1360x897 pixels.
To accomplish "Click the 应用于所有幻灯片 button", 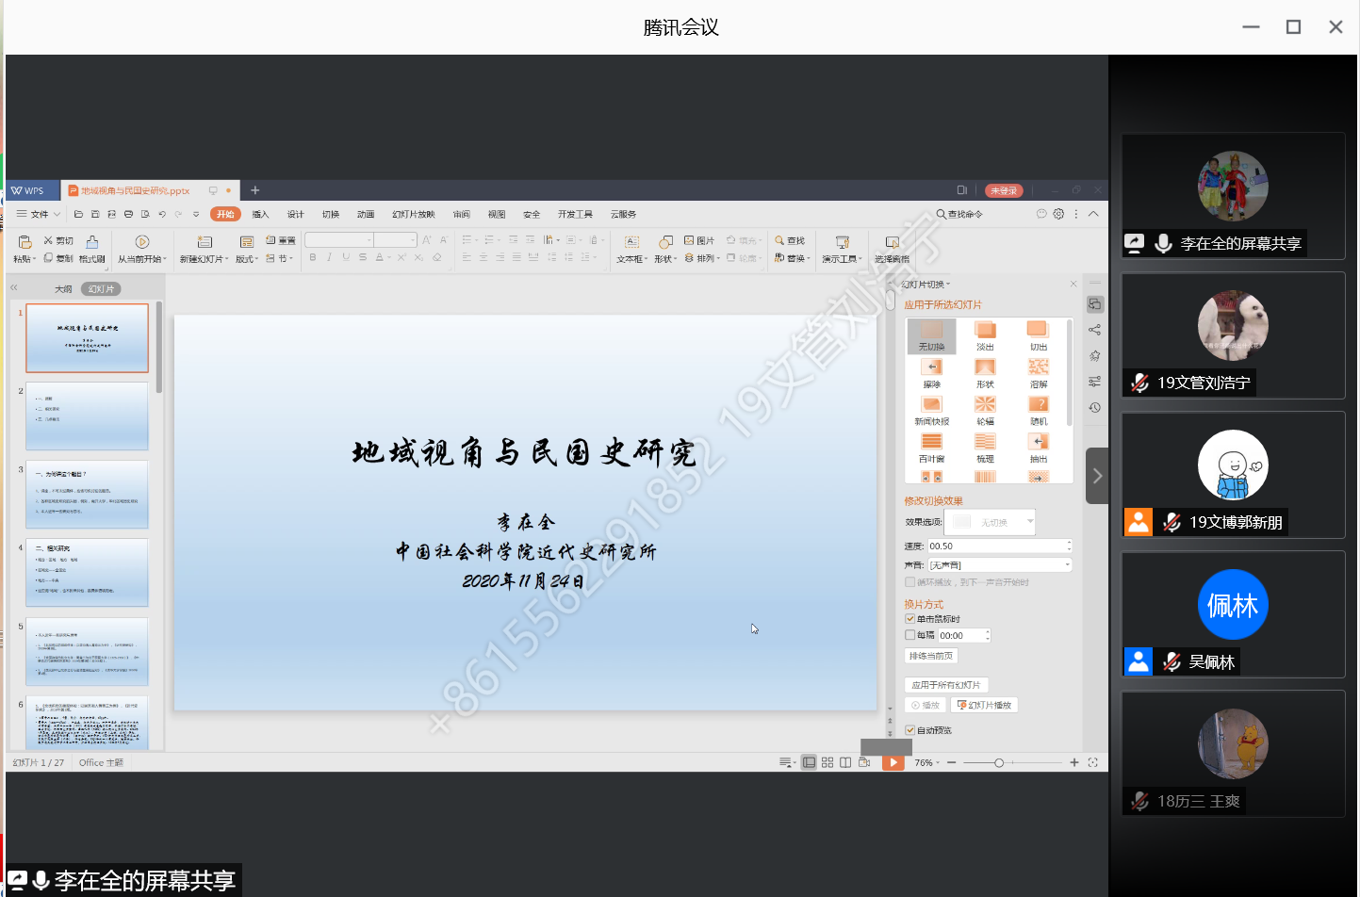I will [x=946, y=685].
